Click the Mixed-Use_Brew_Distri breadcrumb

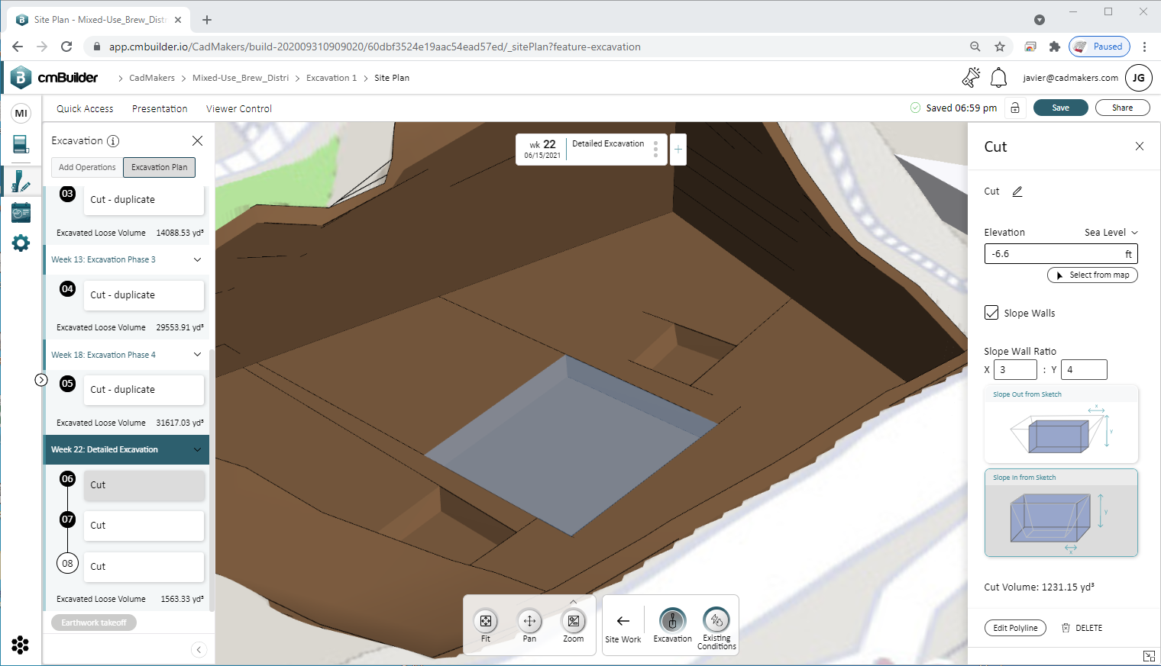click(241, 78)
